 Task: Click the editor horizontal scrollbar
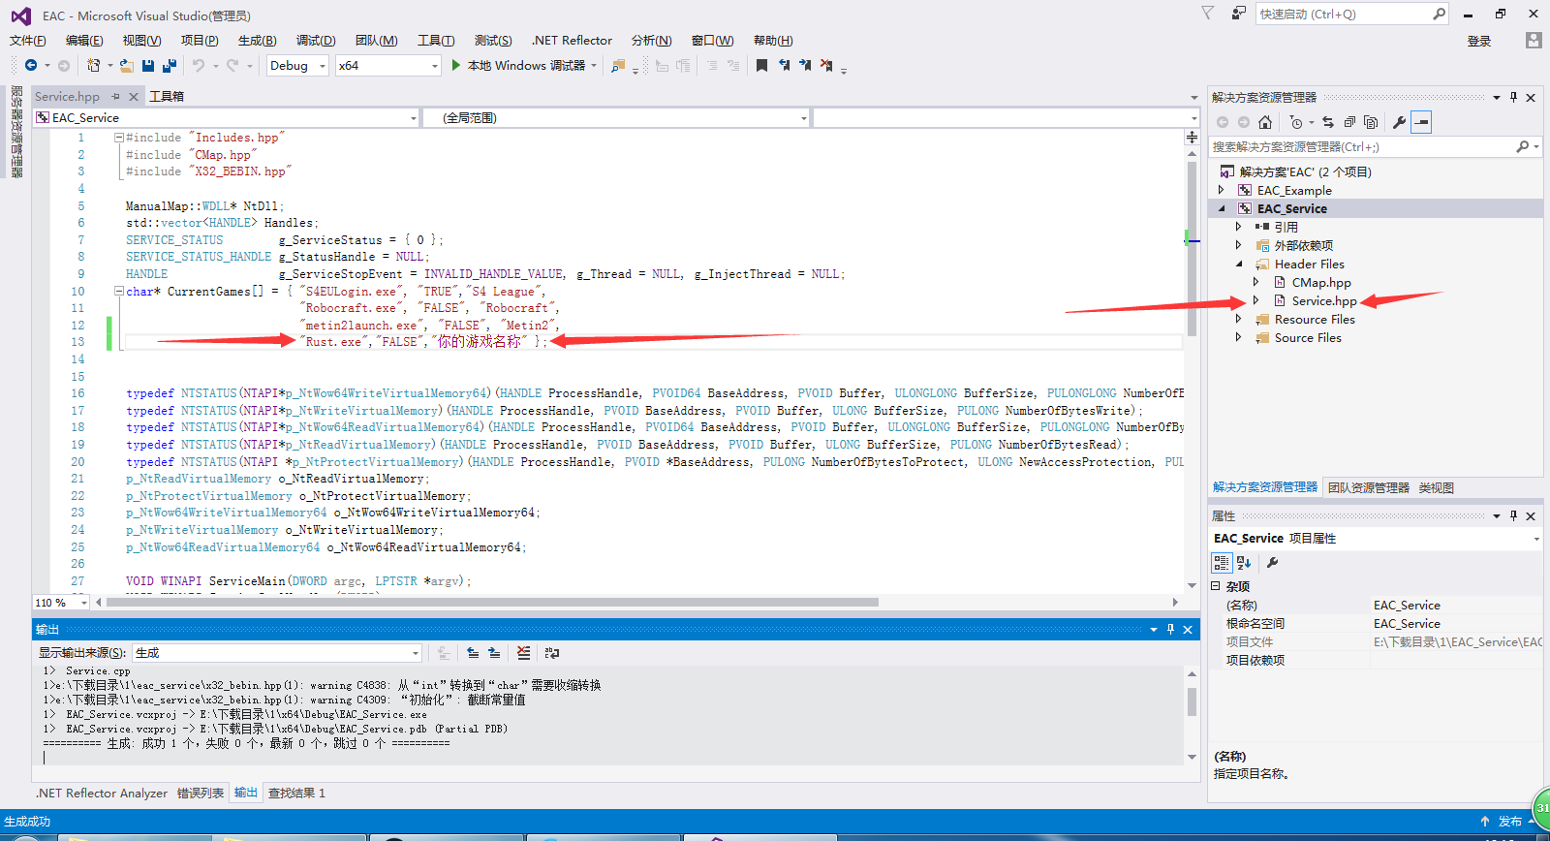click(492, 603)
